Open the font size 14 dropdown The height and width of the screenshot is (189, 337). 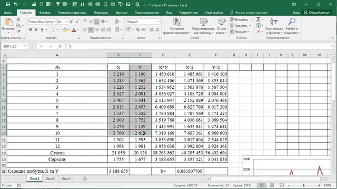click(x=66, y=22)
